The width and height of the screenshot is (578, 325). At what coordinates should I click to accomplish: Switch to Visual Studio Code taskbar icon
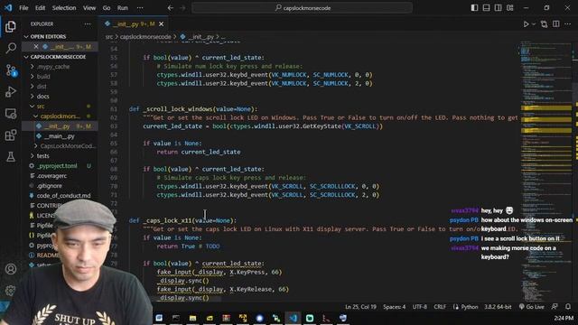[x=293, y=318]
